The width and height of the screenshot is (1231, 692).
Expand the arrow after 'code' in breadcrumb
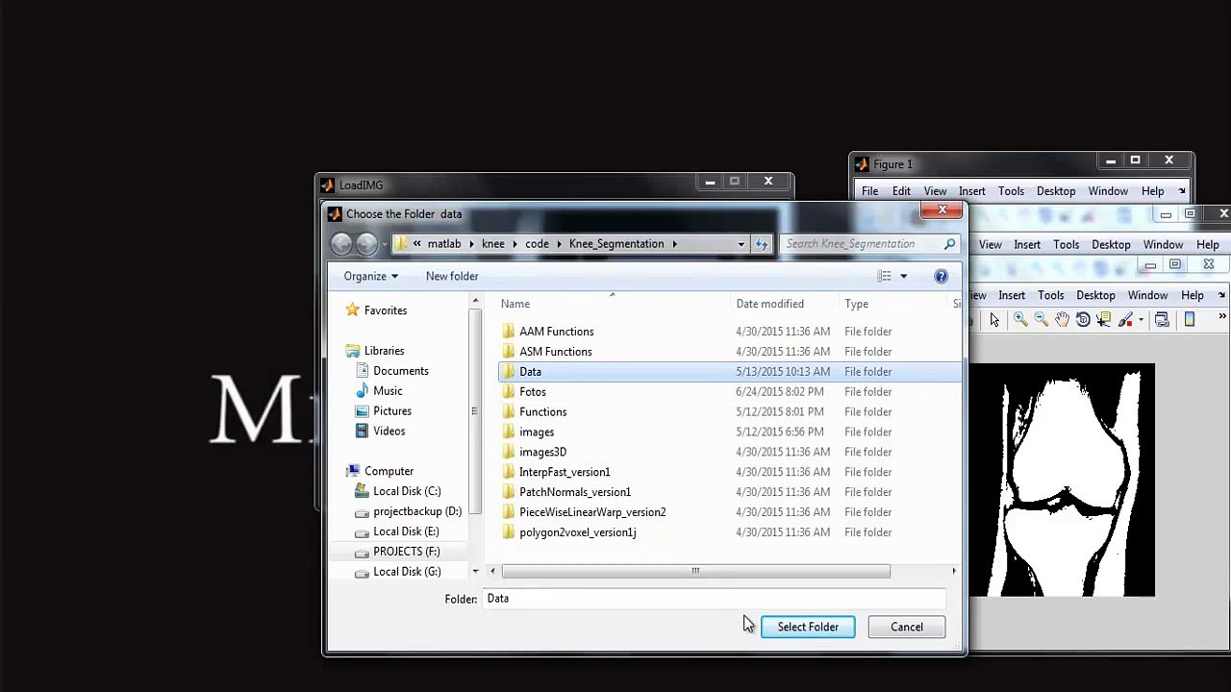click(x=559, y=244)
